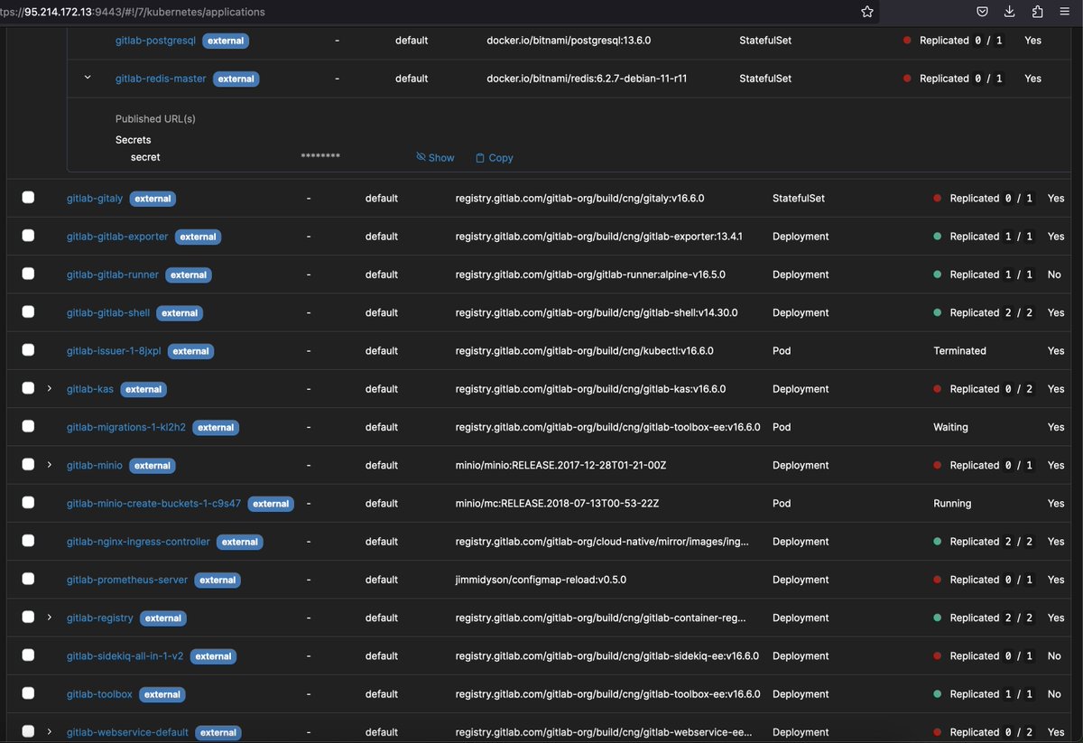Viewport: 1083px width, 743px height.
Task: Select the gitlab-minio row checkbox
Action: (x=28, y=464)
